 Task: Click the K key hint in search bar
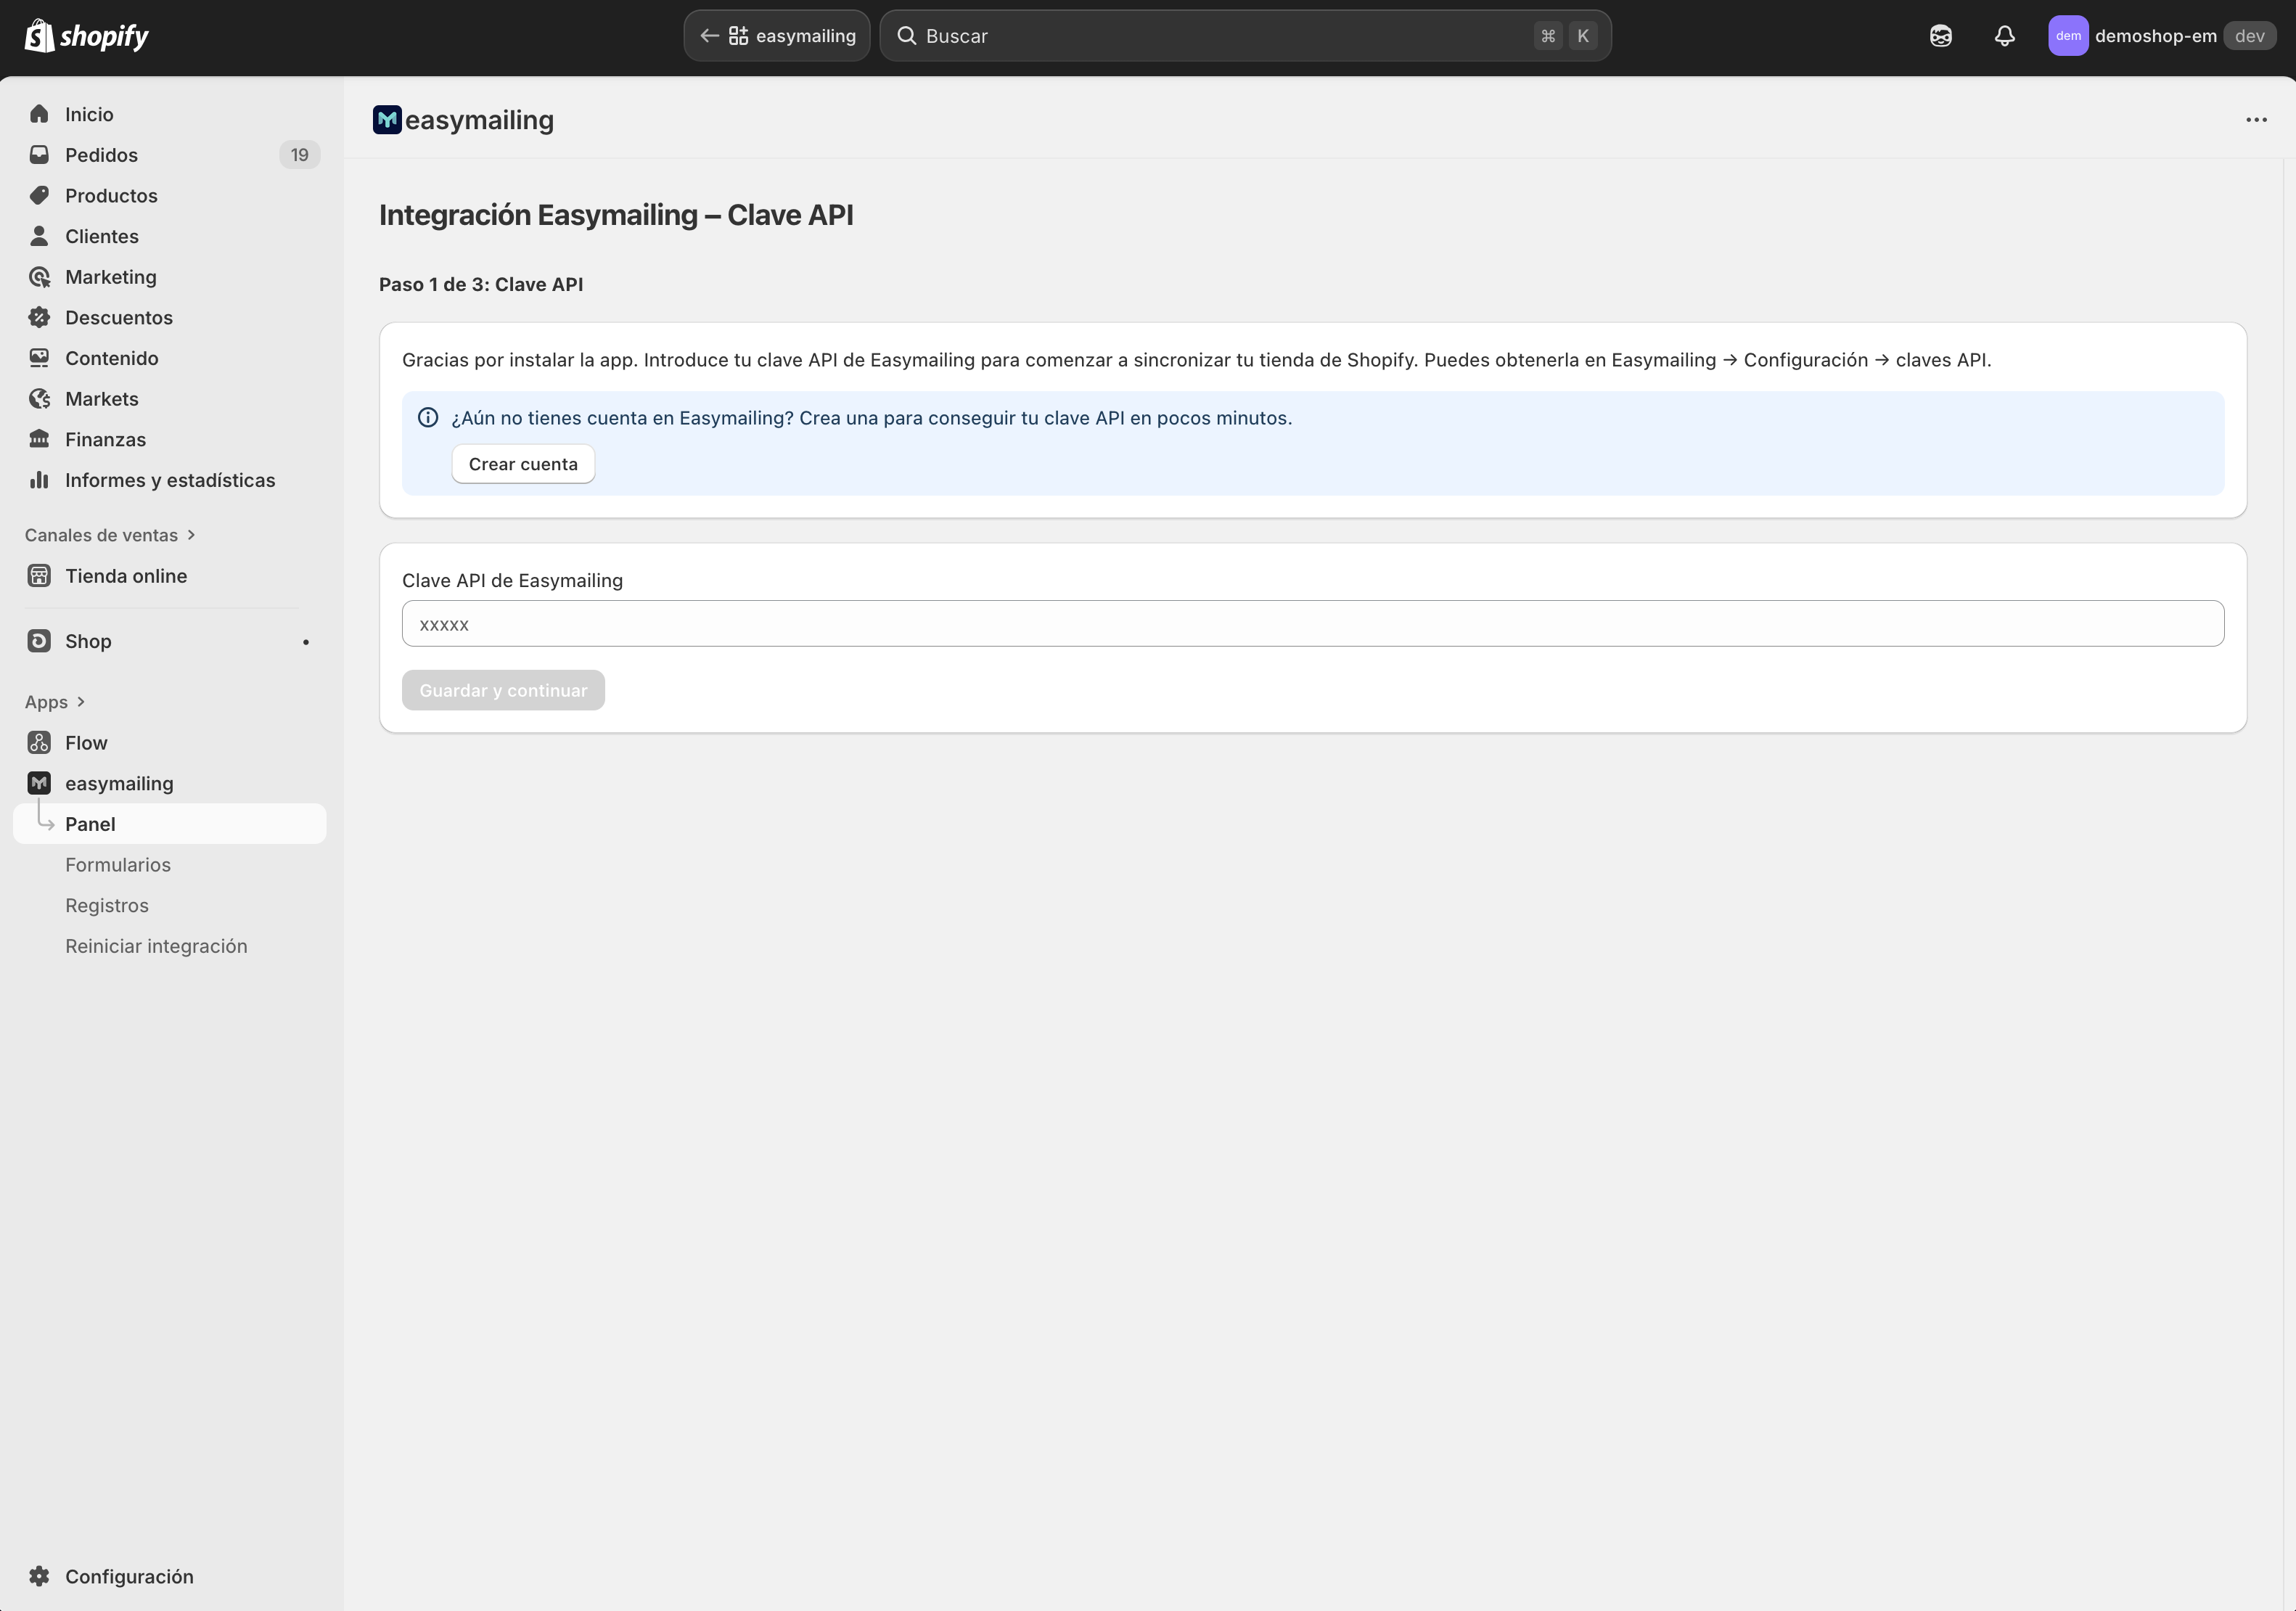(x=1583, y=36)
